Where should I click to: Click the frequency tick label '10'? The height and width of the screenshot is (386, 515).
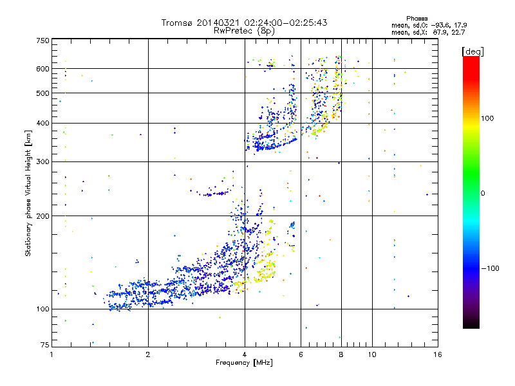372,354
